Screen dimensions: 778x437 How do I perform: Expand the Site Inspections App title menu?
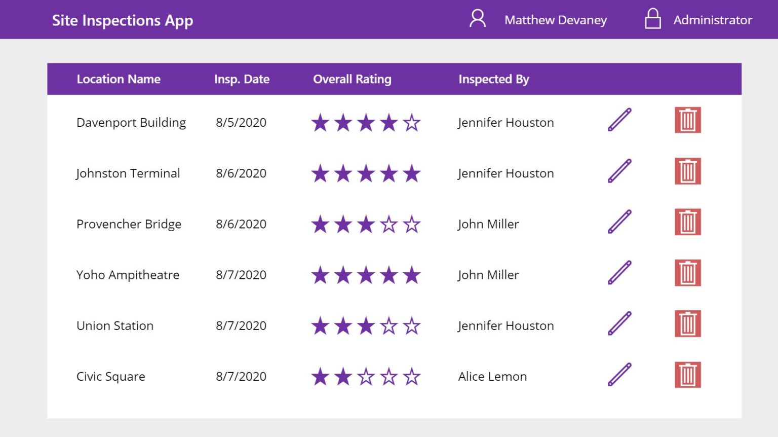coord(122,20)
